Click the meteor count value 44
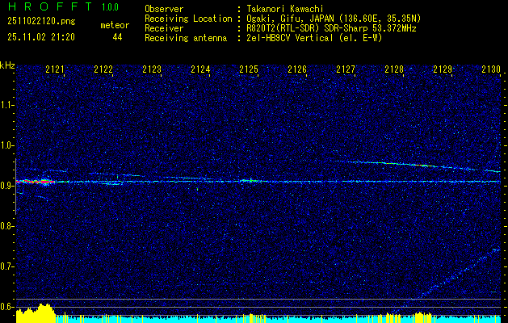This screenshot has height=323, width=508. coord(118,37)
